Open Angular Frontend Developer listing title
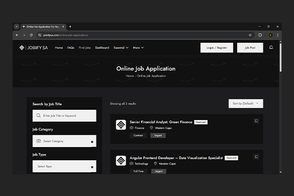The height and width of the screenshot is (196, 294). pyautogui.click(x=176, y=158)
